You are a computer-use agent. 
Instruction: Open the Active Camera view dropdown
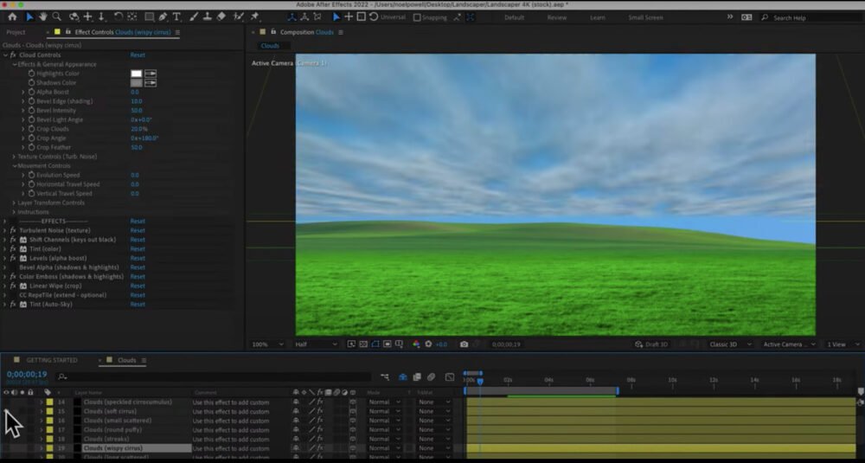point(789,344)
